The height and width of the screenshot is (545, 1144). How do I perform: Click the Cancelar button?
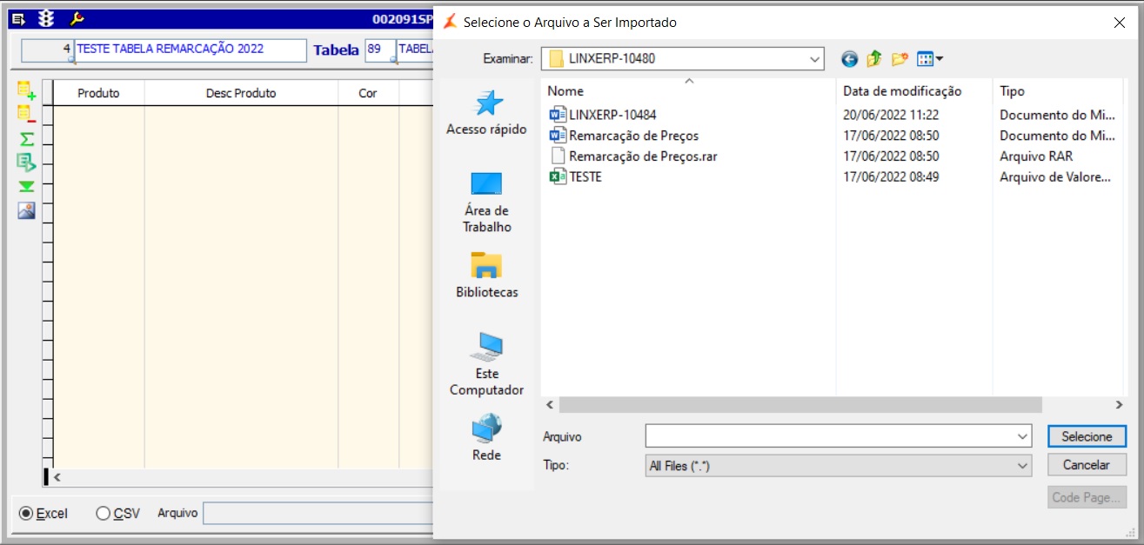[x=1087, y=465]
